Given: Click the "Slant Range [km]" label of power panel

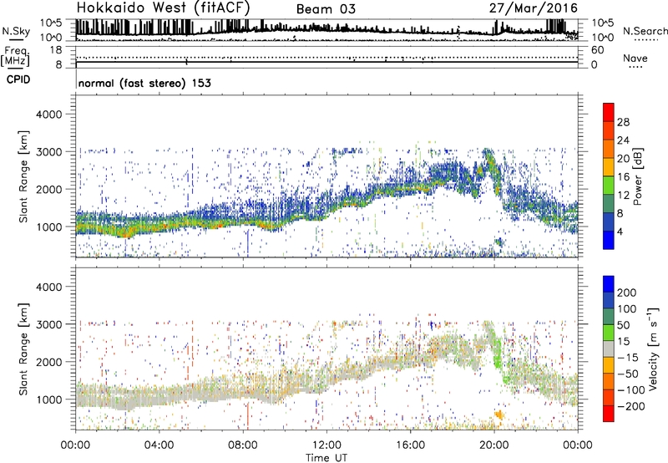Looking at the screenshot, I should tap(23, 176).
